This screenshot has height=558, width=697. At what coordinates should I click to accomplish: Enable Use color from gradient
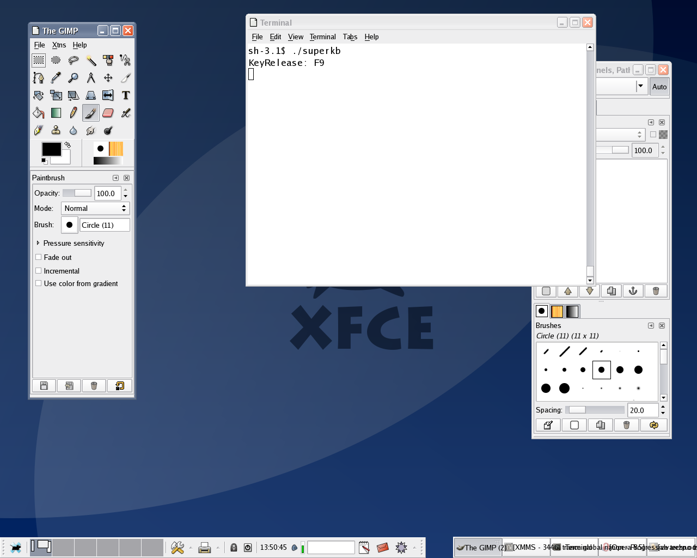[x=39, y=283]
